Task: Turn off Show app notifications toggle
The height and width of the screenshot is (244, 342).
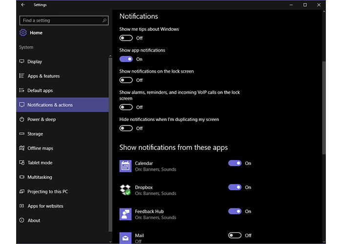Action: (126, 59)
